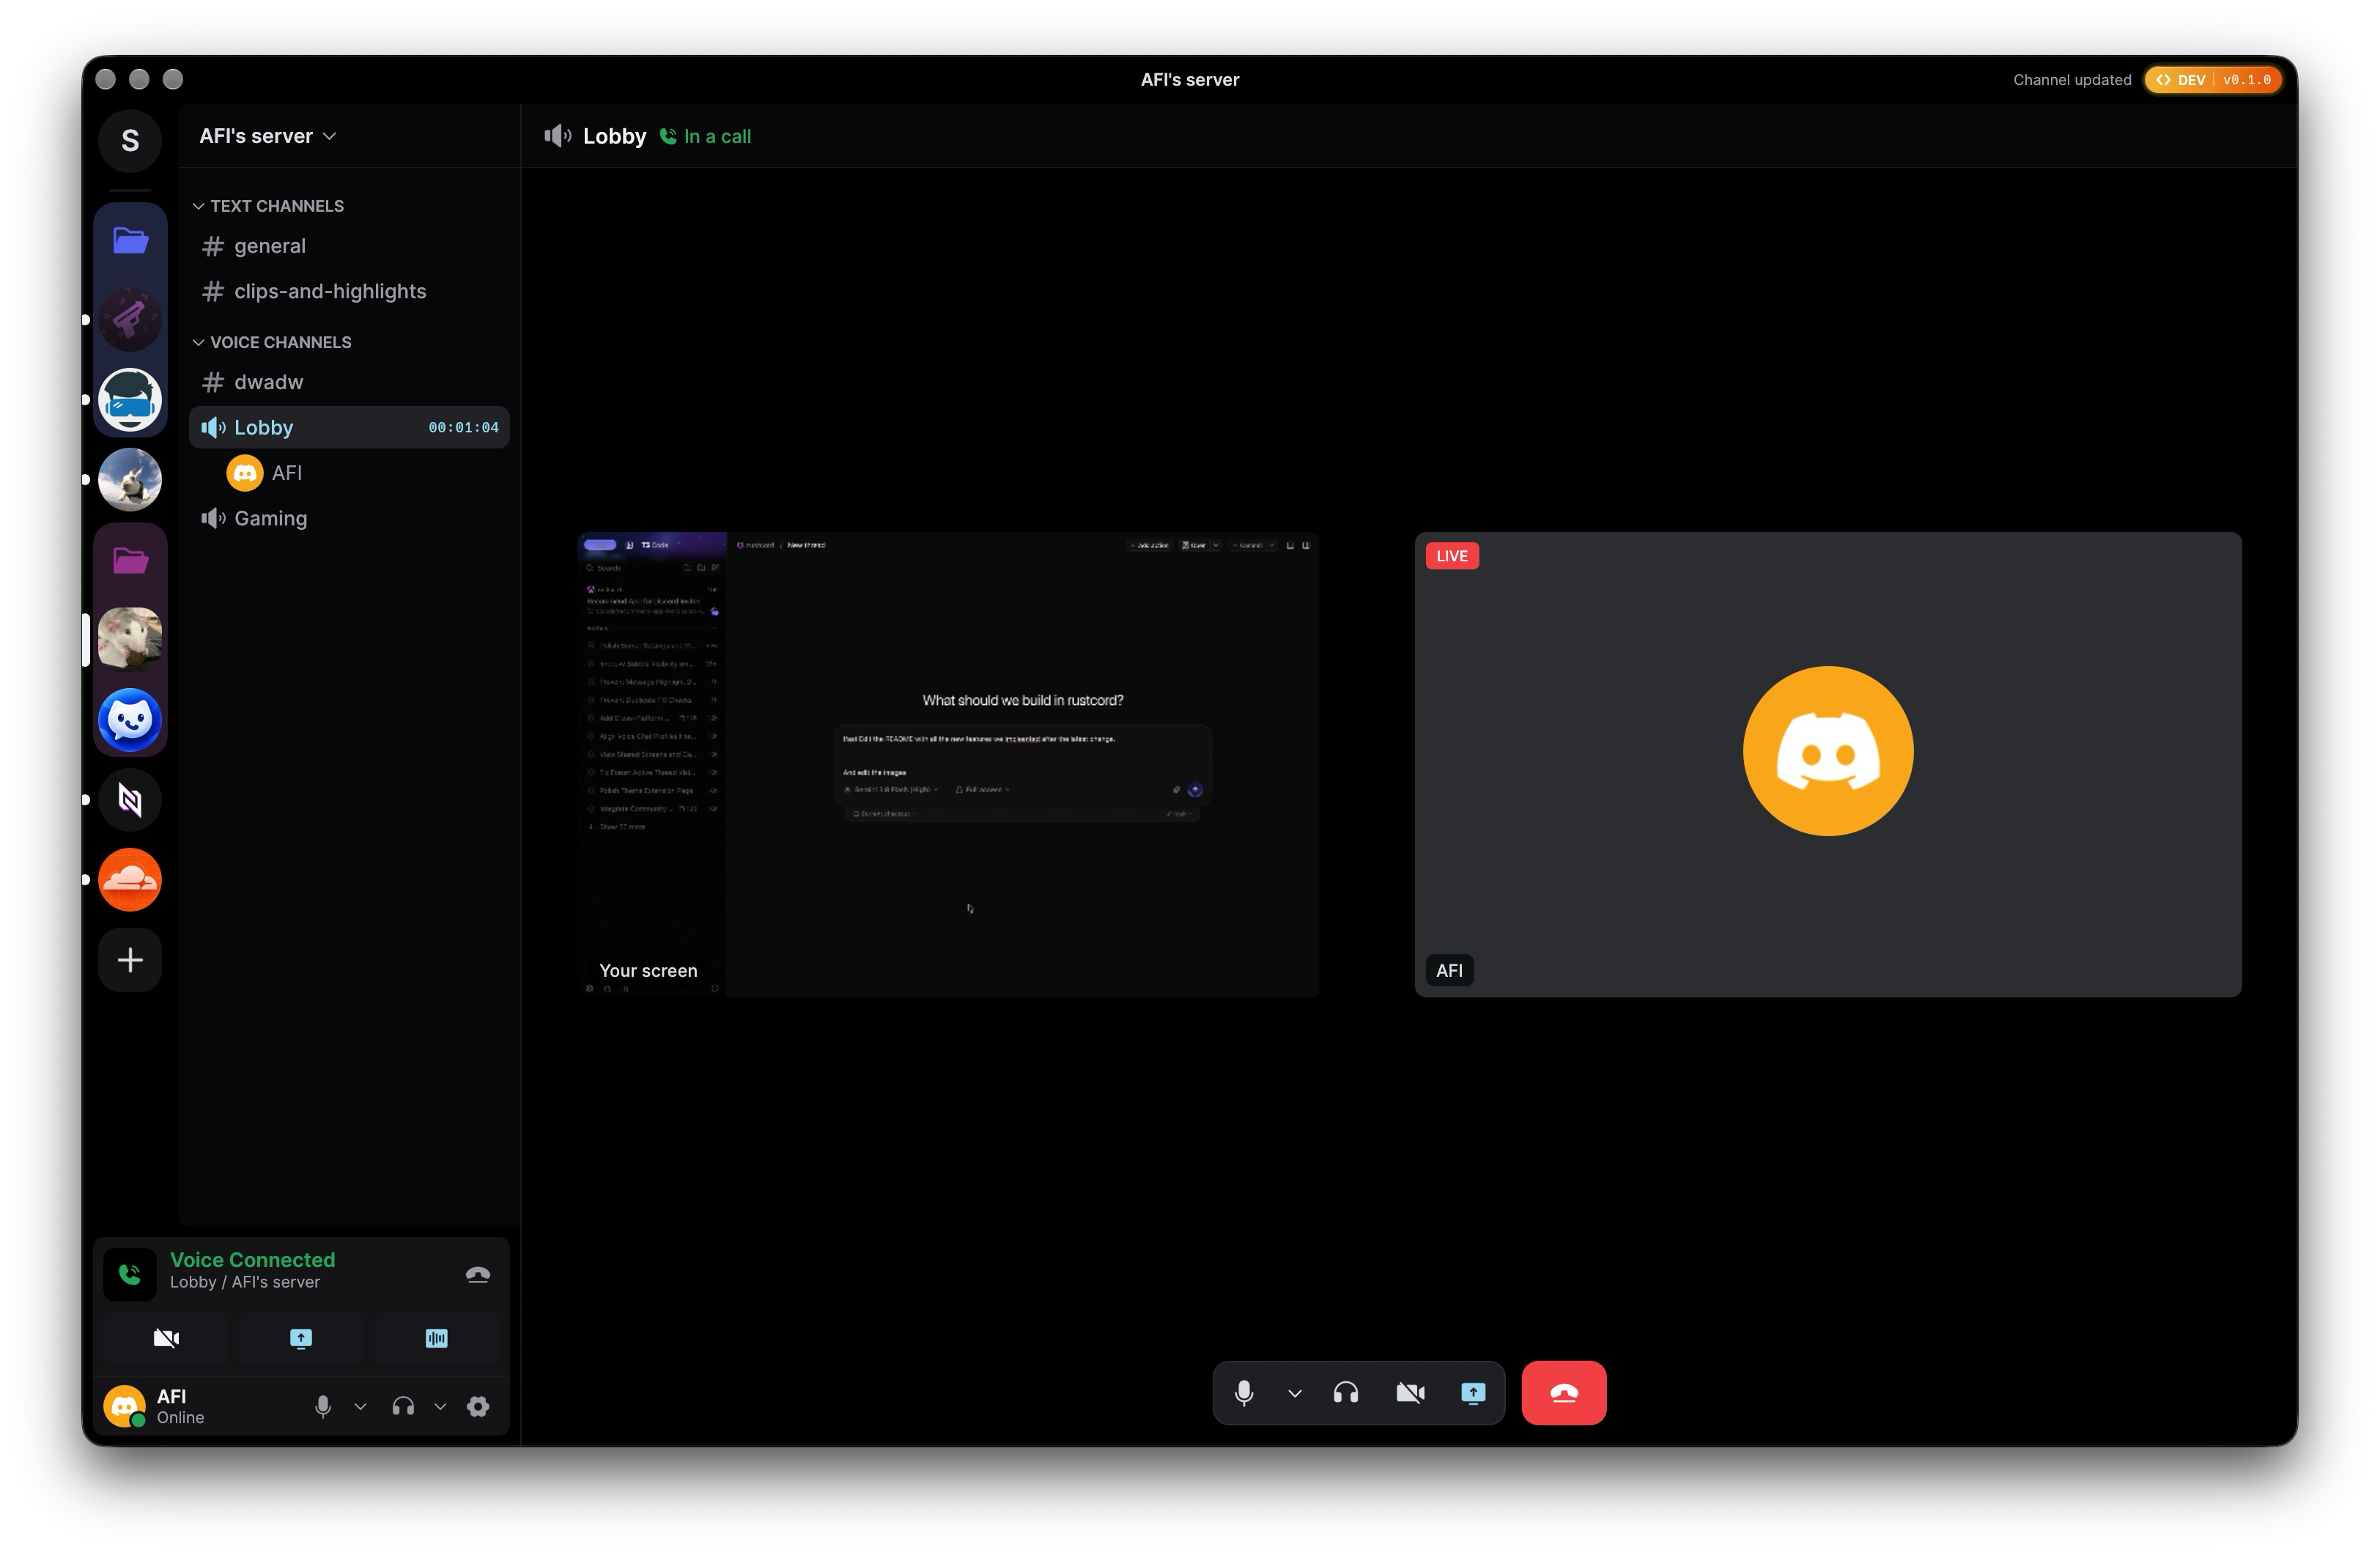Viewport: 2380px width, 1555px height.
Task: Select the Lobby voice channel
Action: point(349,427)
